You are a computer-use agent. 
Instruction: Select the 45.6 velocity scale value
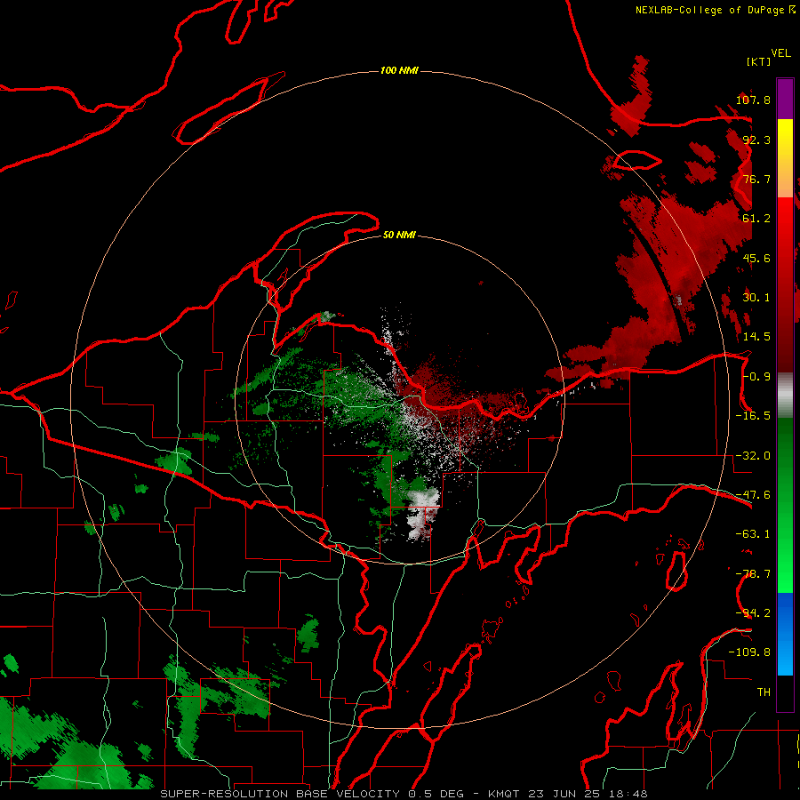[x=756, y=258]
